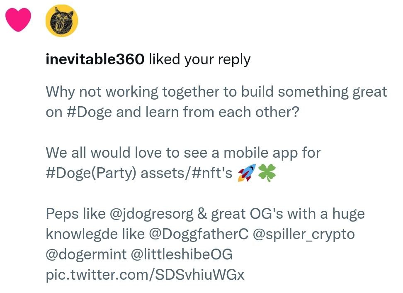Go to the @spiller_crypto mention
The height and width of the screenshot is (293, 403).
click(304, 234)
